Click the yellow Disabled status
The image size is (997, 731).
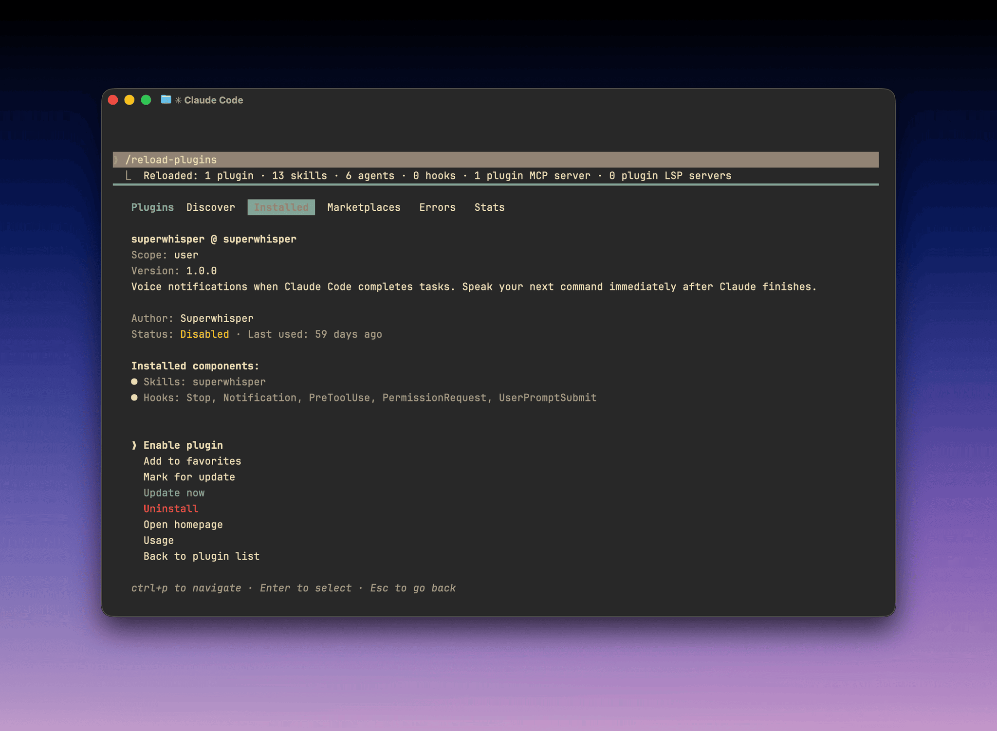[204, 334]
